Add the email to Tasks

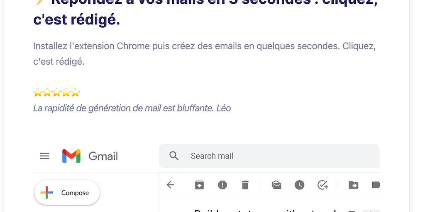(322, 185)
